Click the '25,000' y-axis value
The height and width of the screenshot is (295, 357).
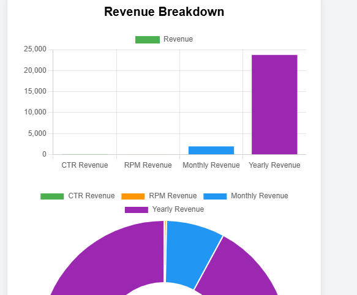click(35, 49)
